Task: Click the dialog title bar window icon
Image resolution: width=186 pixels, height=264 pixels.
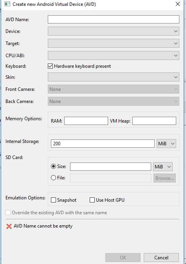Action: pos(7,4)
